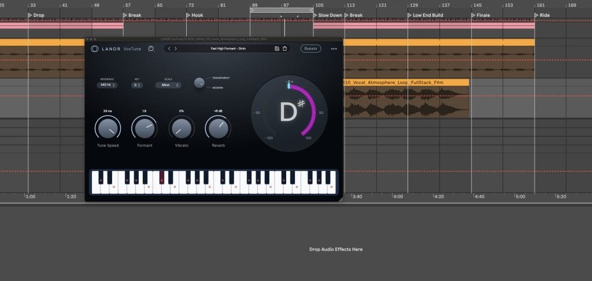Open the Fast High Formant preset name menu

(228, 49)
